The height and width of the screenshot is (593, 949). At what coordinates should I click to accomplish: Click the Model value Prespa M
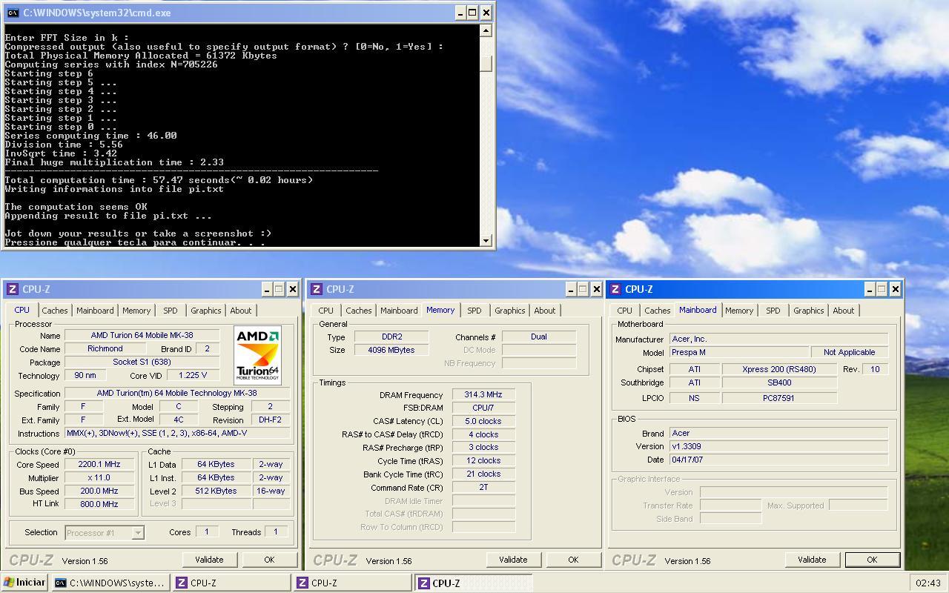pyautogui.click(x=739, y=352)
